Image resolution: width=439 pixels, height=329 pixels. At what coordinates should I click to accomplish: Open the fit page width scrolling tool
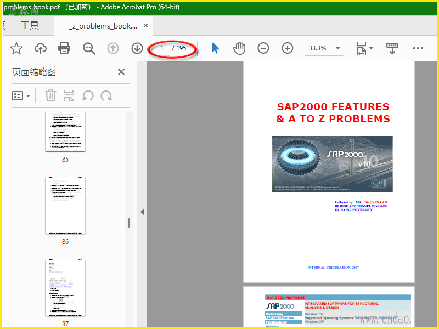[x=361, y=48]
